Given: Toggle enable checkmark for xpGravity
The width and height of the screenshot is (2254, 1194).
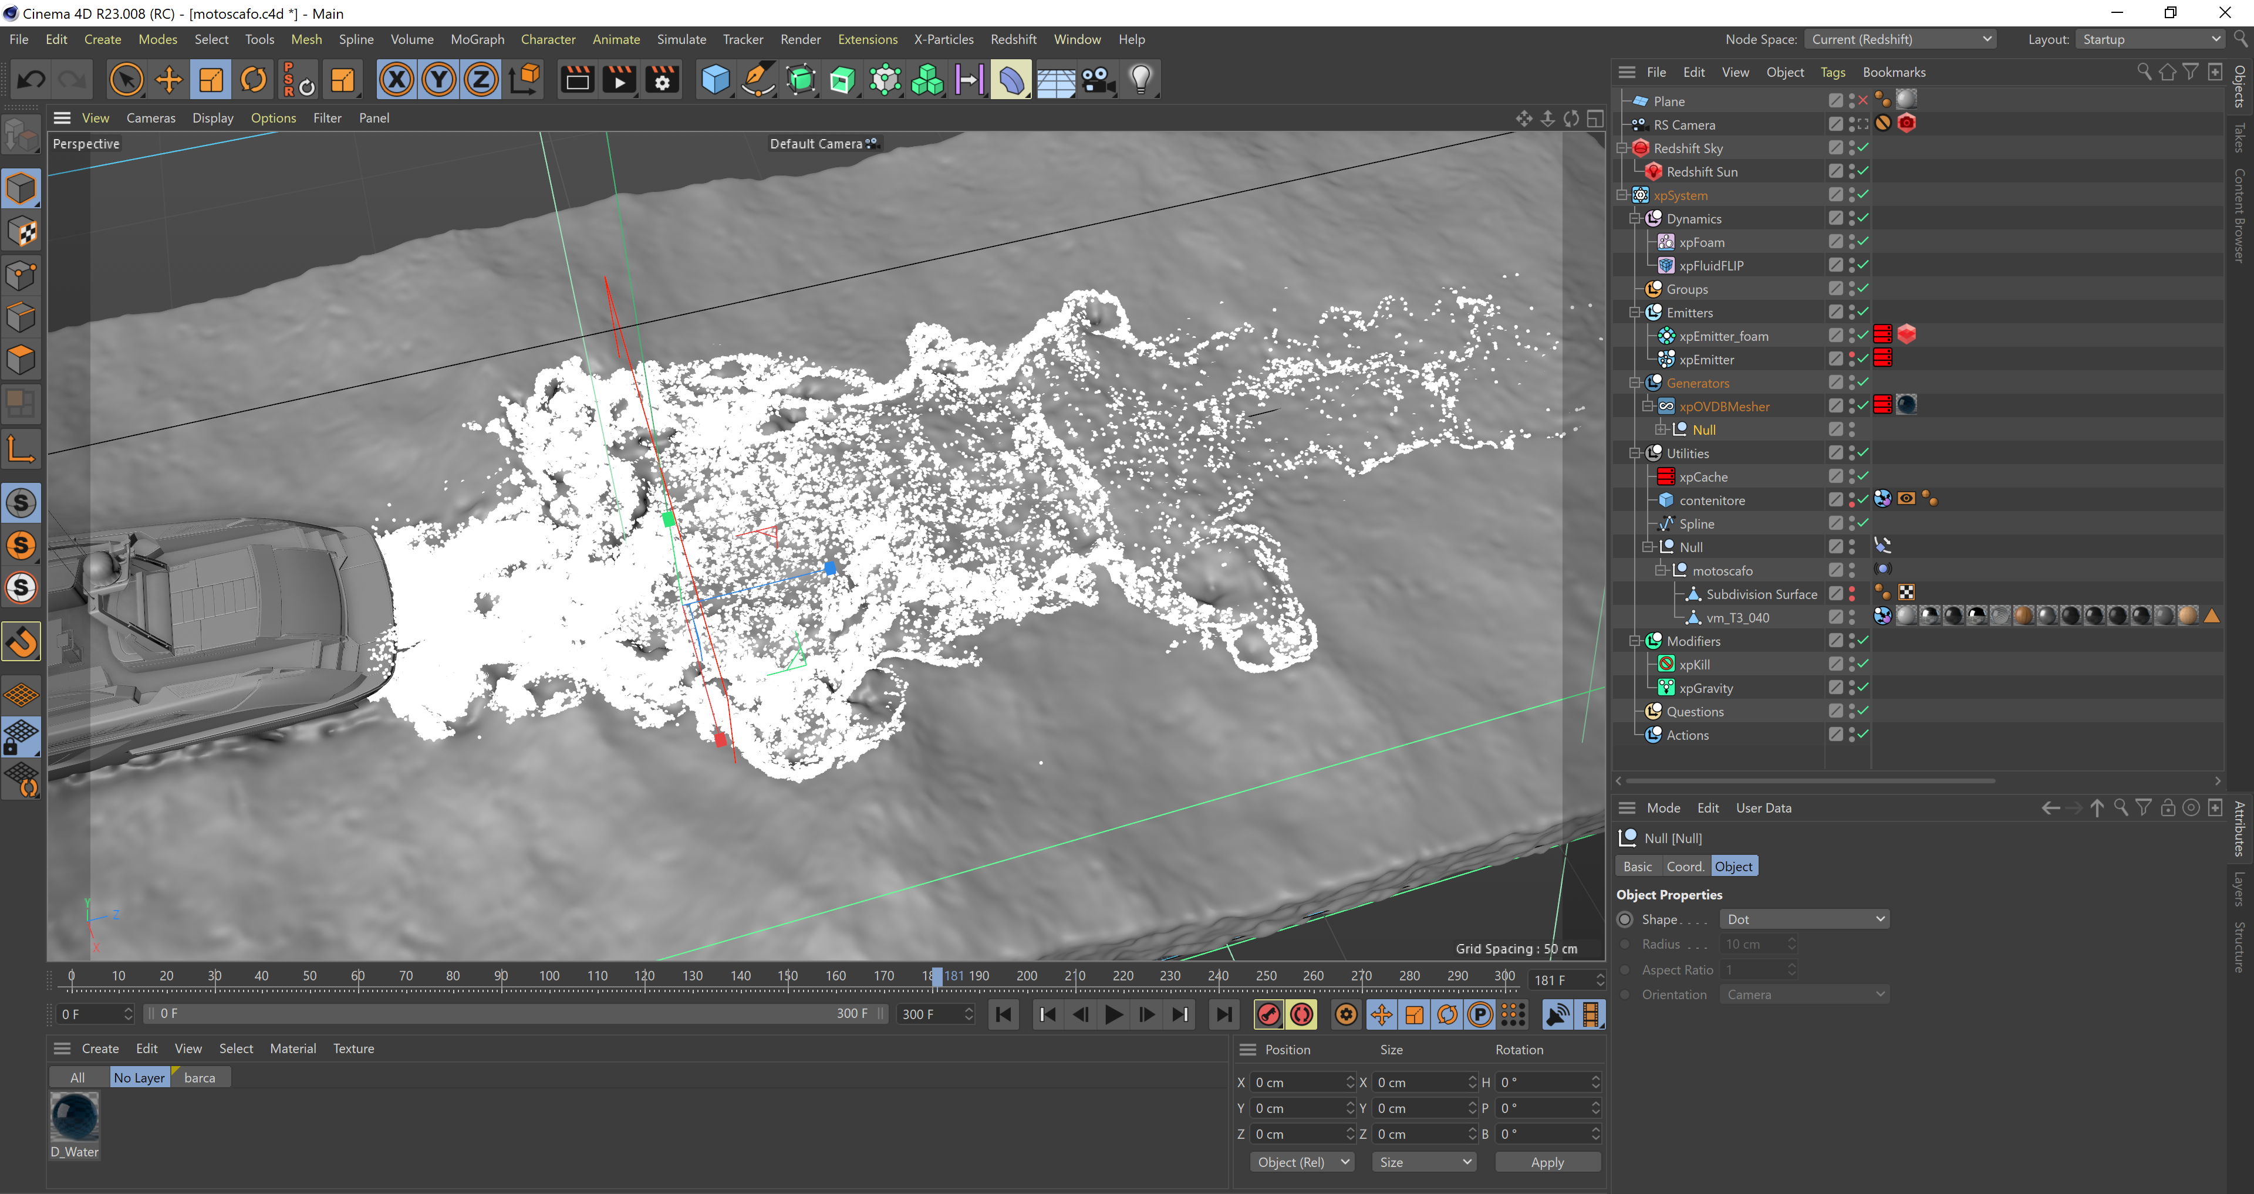Looking at the screenshot, I should pyautogui.click(x=1863, y=688).
